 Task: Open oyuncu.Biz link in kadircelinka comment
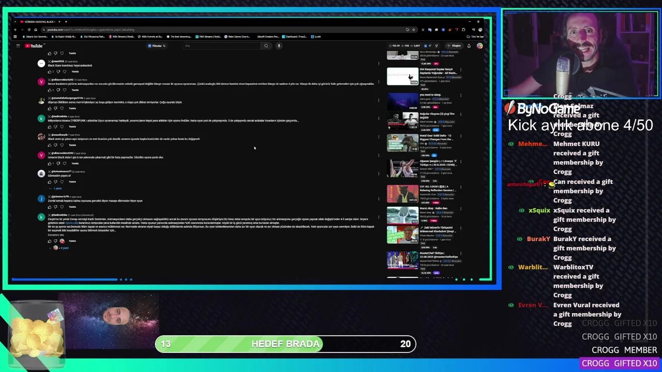click(72, 223)
